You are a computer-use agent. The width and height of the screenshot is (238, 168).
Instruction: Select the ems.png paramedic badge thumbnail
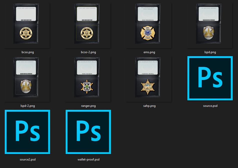coord(149,25)
